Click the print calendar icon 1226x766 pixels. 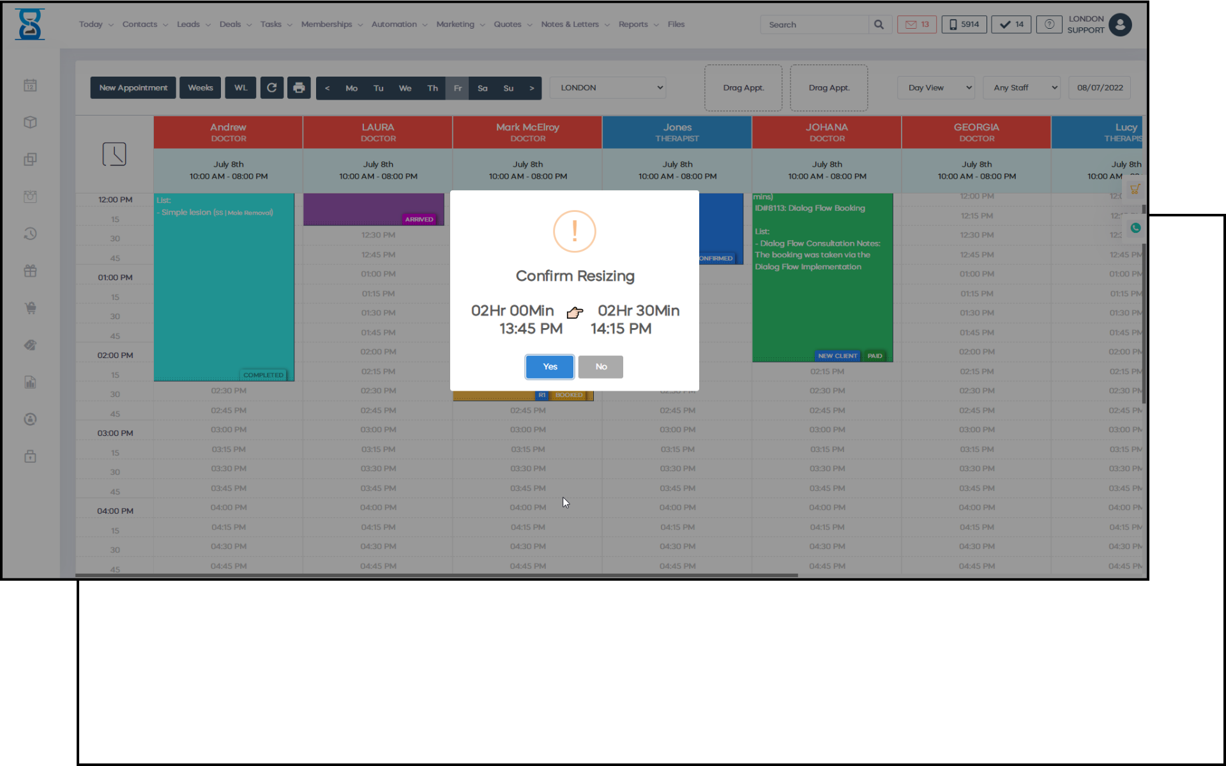click(299, 88)
